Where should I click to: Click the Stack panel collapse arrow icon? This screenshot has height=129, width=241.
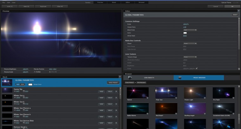click(119, 77)
